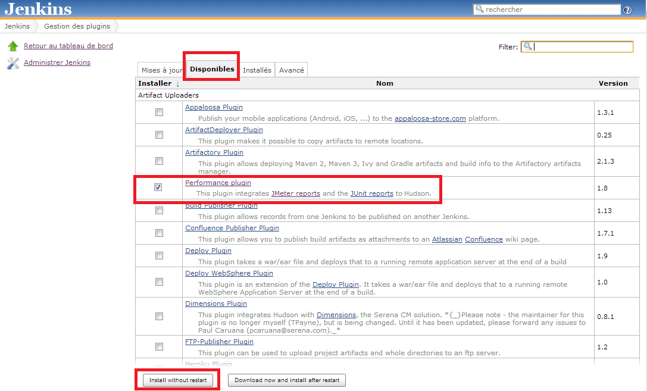The image size is (647, 391).
Task: Select the Mises à jour tab
Action: pyautogui.click(x=161, y=70)
